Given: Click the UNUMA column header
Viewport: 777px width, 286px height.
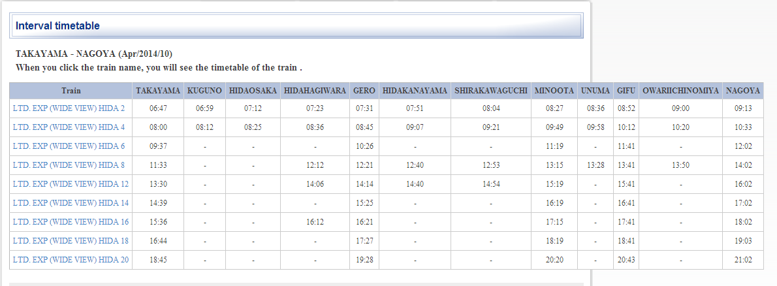Looking at the screenshot, I should (x=595, y=91).
